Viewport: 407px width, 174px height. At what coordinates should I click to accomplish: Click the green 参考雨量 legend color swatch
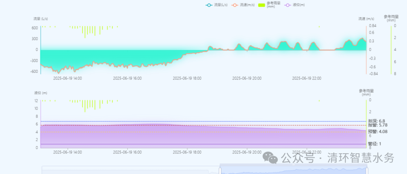[x=262, y=5]
